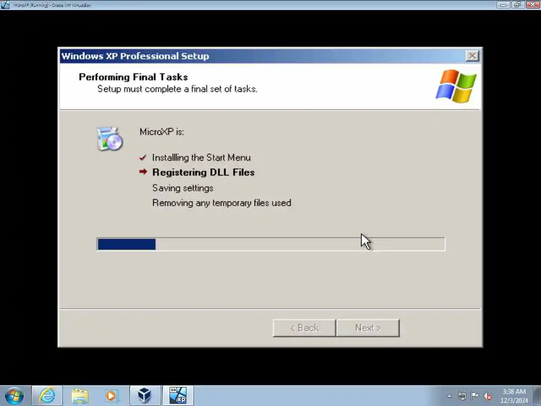This screenshot has width=541, height=406.
Task: Open the Action Center flag icon
Action: (x=475, y=396)
